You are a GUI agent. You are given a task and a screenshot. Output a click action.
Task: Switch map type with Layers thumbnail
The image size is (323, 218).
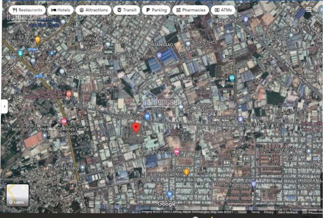coord(17,195)
